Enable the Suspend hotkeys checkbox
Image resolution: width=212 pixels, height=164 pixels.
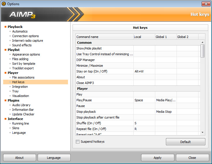77,142
